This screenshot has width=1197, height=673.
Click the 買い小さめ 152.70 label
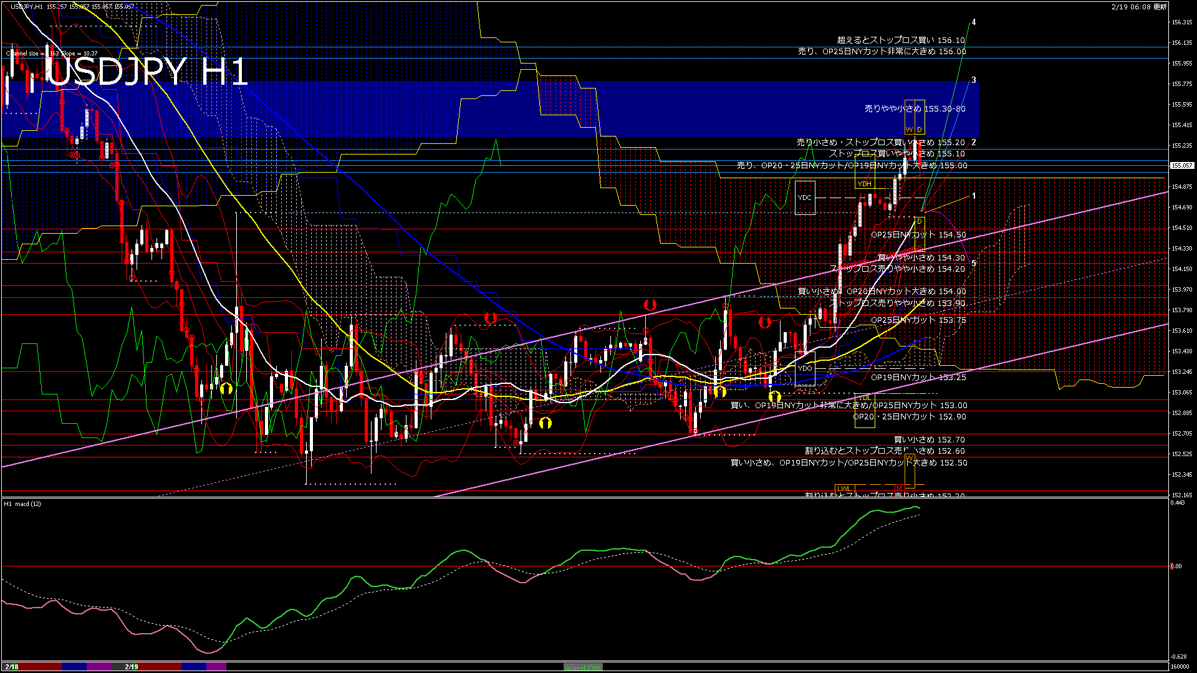click(929, 439)
